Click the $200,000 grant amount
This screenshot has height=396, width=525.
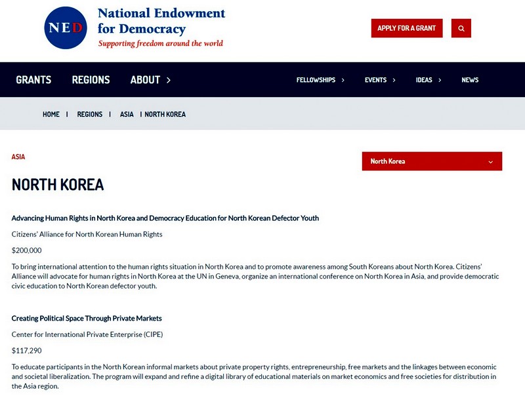(x=26, y=250)
